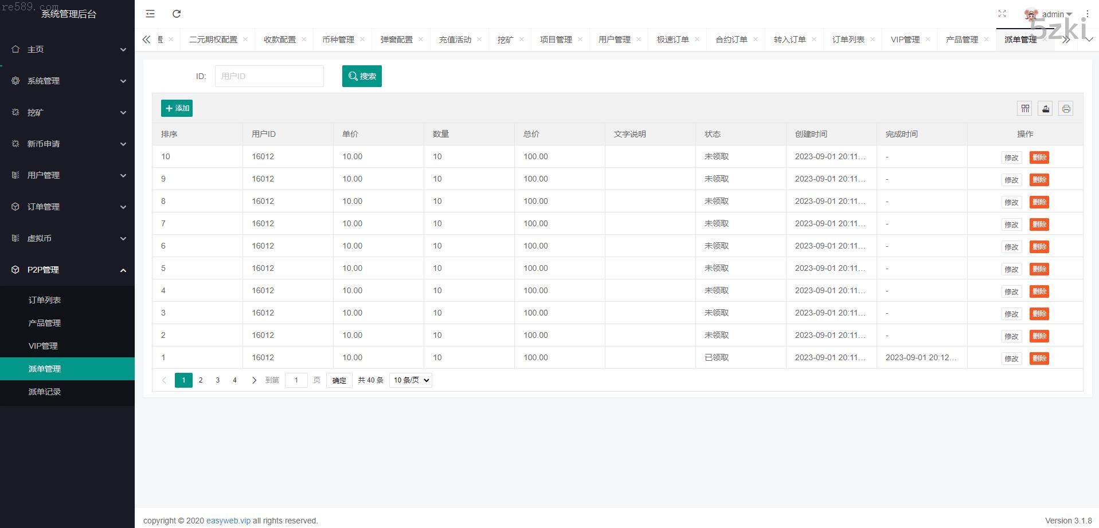The height and width of the screenshot is (528, 1099).
Task: Open the three-dot more options icon
Action: click(x=1087, y=14)
